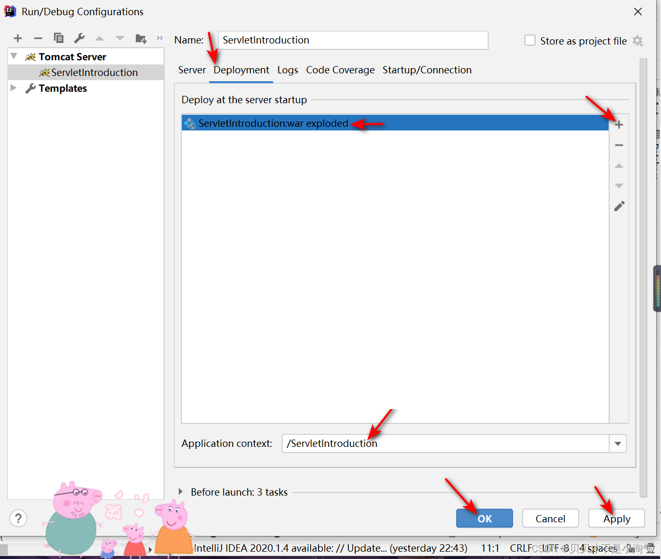Create new folder icon in left toolbar
This screenshot has width=661, height=559.
tap(141, 38)
